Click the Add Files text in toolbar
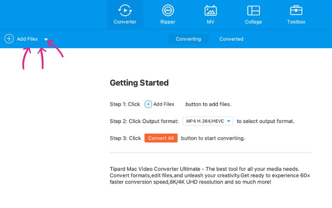The width and height of the screenshot is (332, 208). pyautogui.click(x=27, y=39)
